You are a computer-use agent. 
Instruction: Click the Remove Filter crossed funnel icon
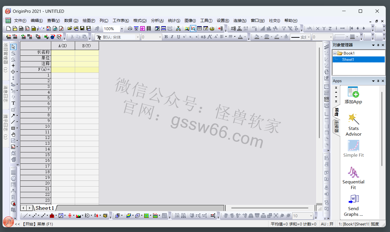pyautogui.click(x=290, y=28)
